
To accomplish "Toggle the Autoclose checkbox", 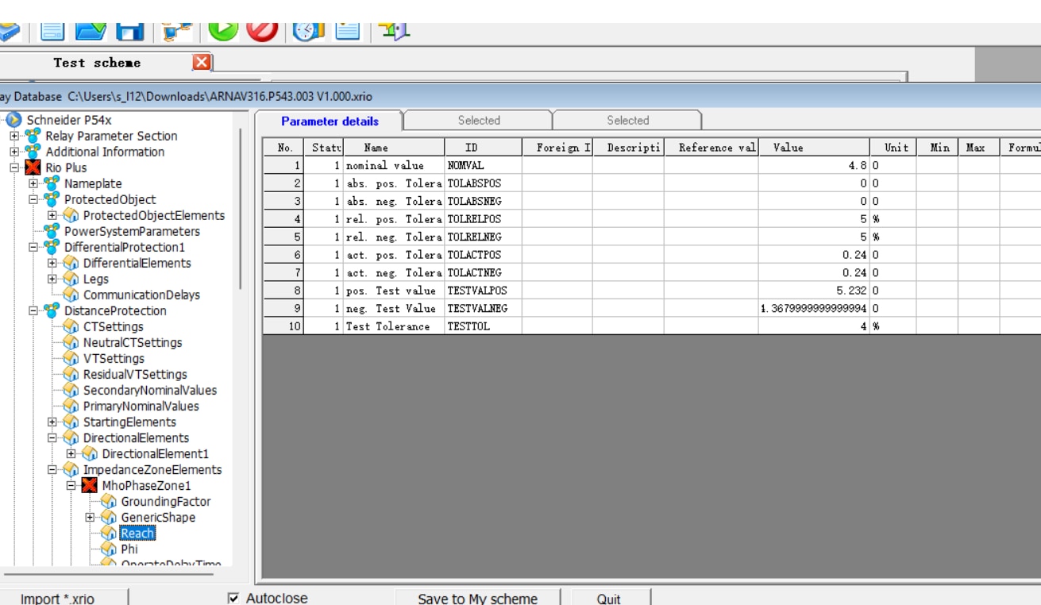I will [x=233, y=598].
